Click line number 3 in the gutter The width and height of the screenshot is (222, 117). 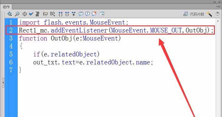(11, 38)
